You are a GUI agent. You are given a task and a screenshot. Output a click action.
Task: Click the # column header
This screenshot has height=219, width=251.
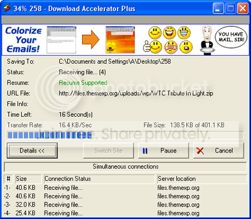click(x=8, y=179)
